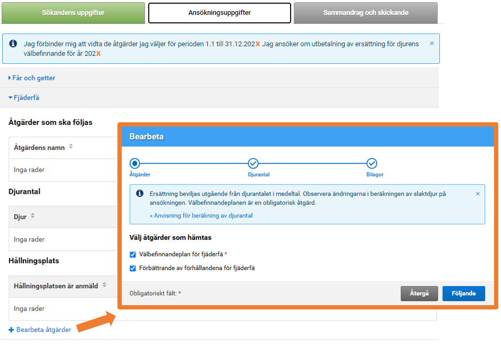This screenshot has width=501, height=344.
Task: Dismiss the dialog info message with X
Action: pyautogui.click(x=478, y=194)
